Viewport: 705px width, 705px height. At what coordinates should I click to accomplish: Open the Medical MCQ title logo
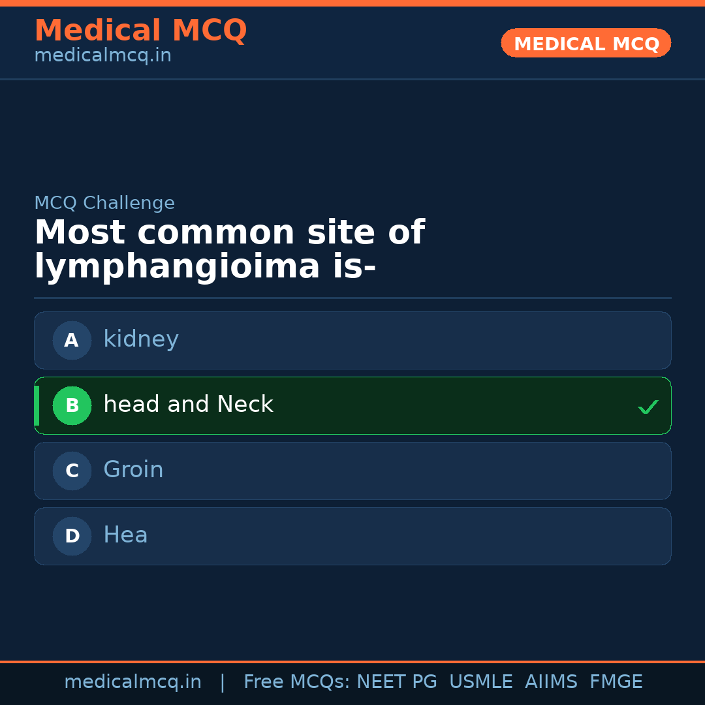pos(140,31)
